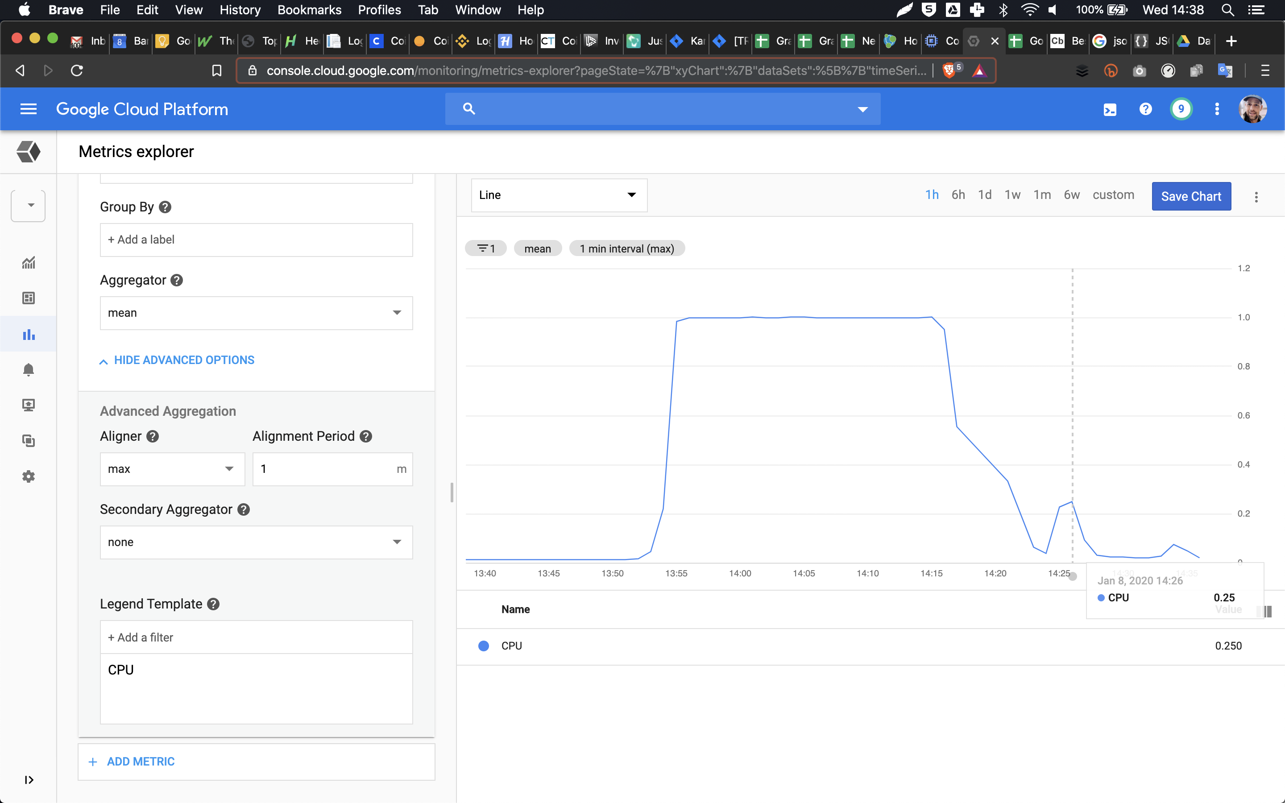Open the Bookmarks menu in menu bar
The image size is (1285, 803).
coord(309,10)
